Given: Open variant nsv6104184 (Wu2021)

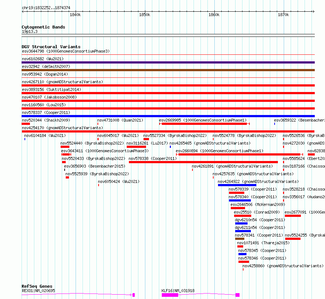Looking at the screenshot, I should click(x=45, y=135).
